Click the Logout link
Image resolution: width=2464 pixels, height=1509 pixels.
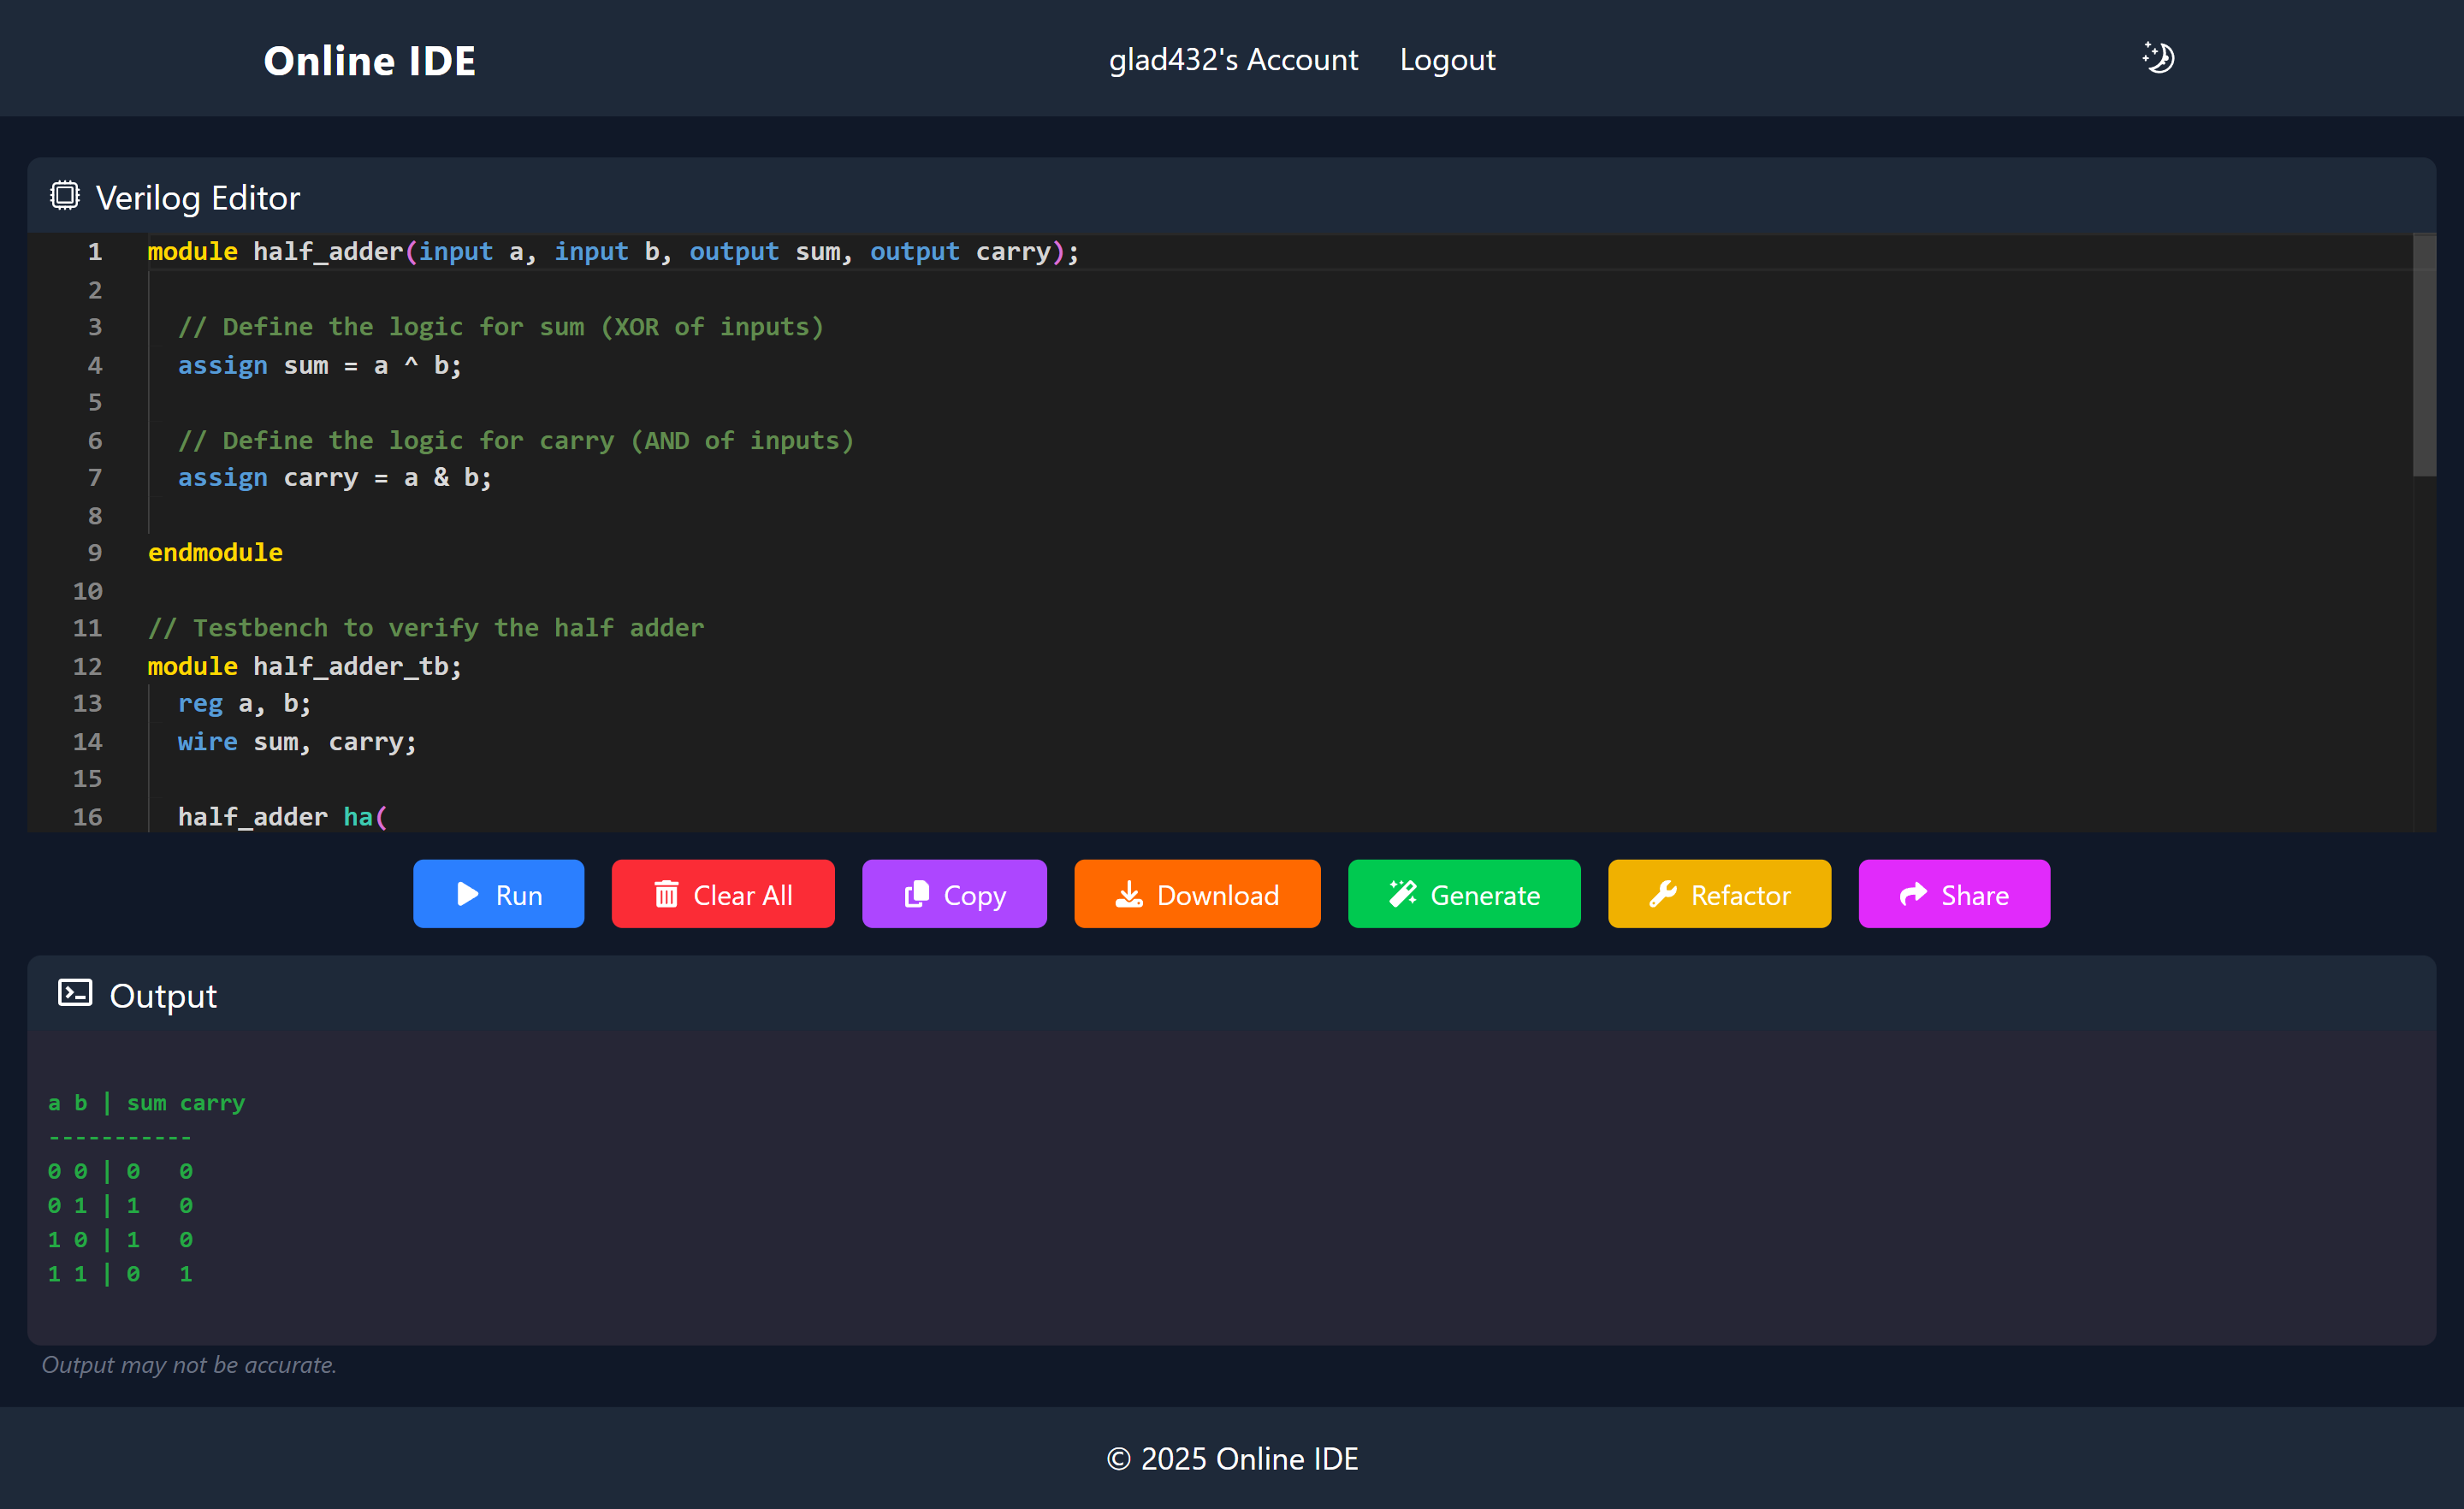[x=1447, y=60]
